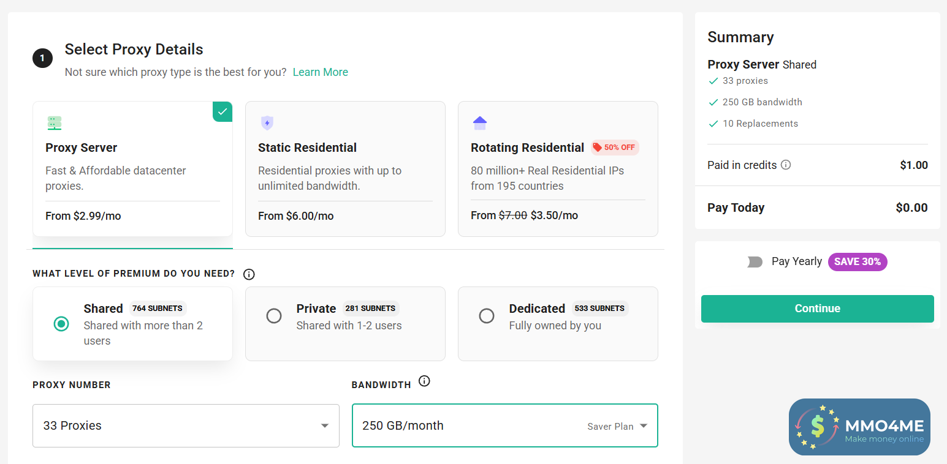Click the Rotating Residential house icon
The width and height of the screenshot is (947, 464).
(x=479, y=123)
